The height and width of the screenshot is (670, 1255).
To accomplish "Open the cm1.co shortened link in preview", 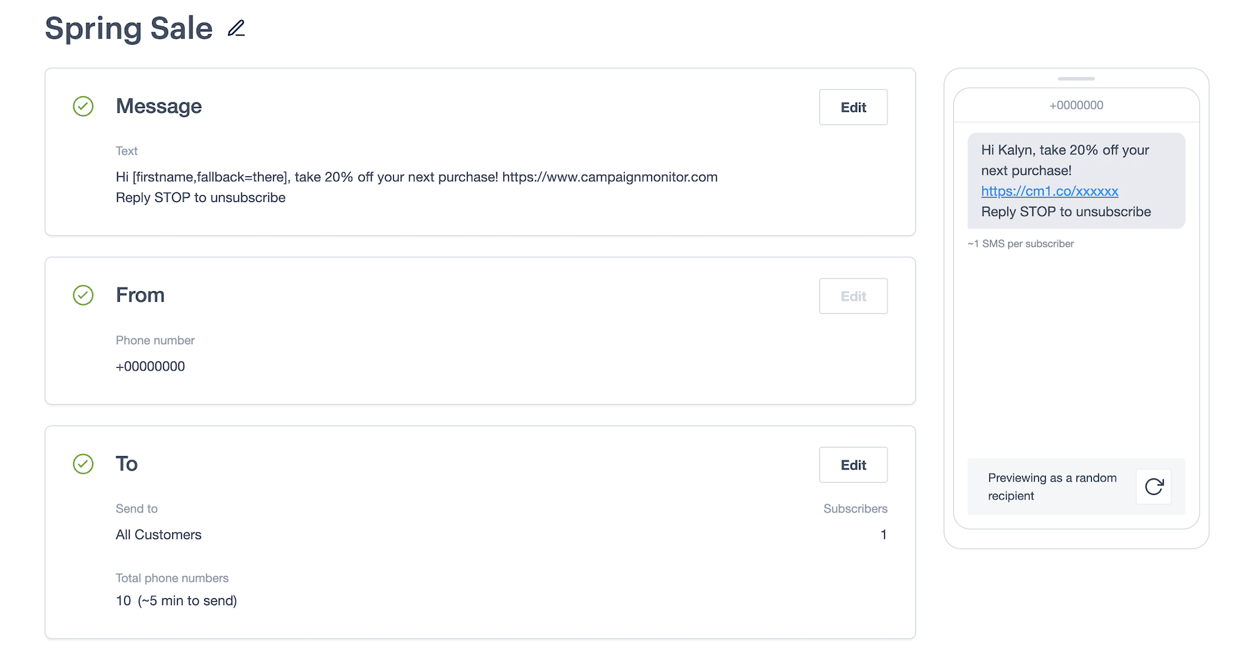I will pyautogui.click(x=1049, y=192).
